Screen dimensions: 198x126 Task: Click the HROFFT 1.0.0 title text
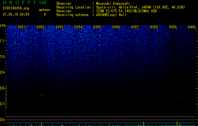click(x=25, y=3)
